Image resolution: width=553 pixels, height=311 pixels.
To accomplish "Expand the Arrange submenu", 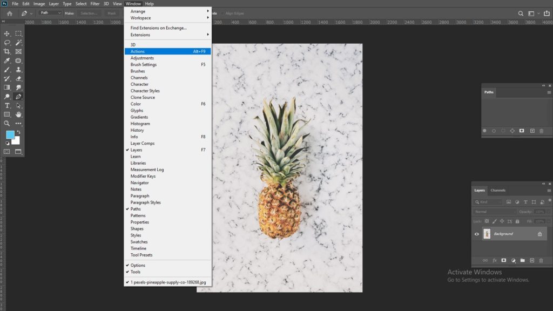I will click(x=167, y=11).
